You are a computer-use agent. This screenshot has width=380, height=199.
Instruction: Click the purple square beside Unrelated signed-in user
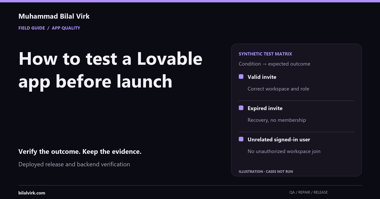[241, 139]
